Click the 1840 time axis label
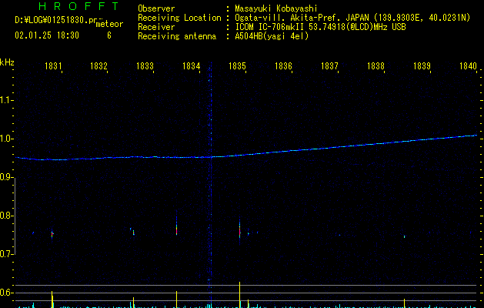The image size is (484, 308). coord(468,66)
